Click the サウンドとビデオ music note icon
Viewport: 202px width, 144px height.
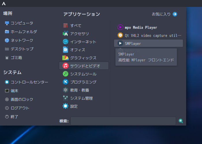[66, 66]
